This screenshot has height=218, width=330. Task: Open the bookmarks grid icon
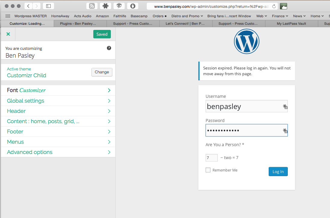coord(8,16)
